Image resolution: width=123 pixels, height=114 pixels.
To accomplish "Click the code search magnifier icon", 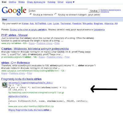I will 5,85.
